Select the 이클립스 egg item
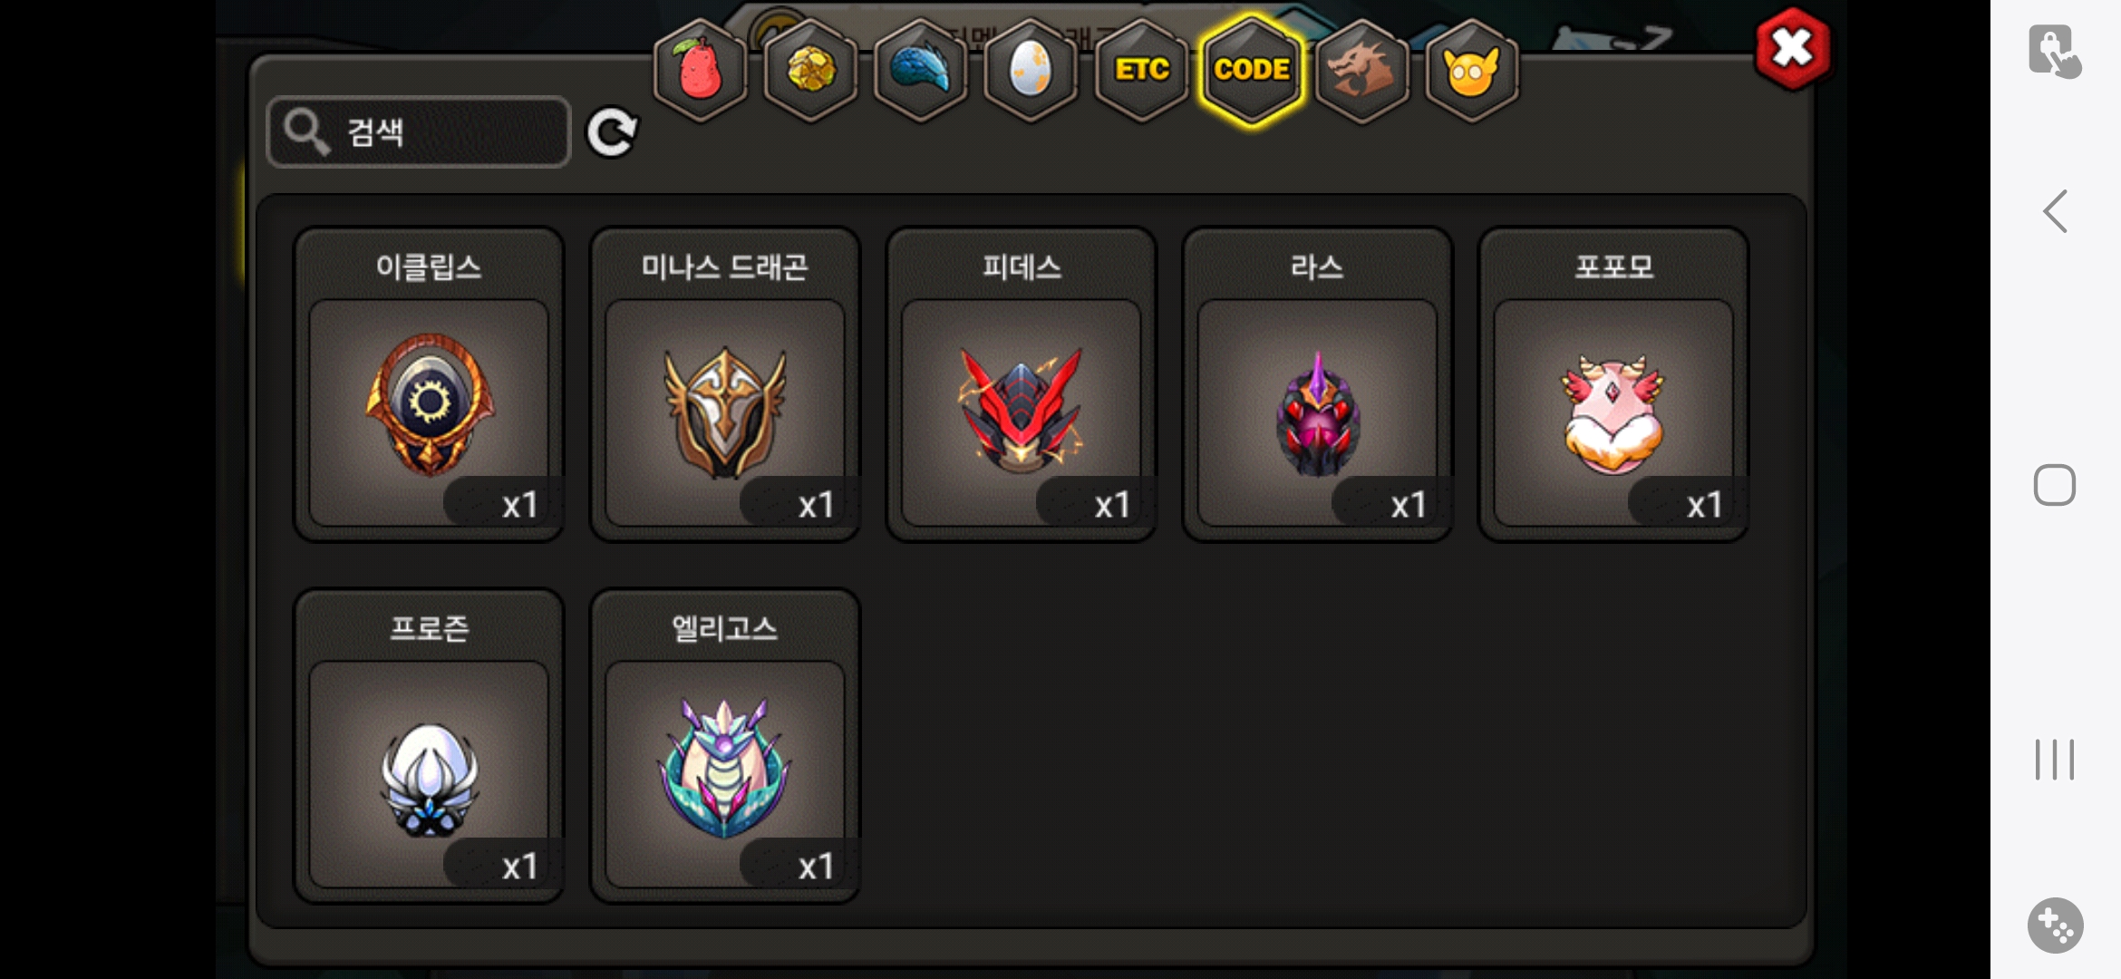 [x=429, y=384]
